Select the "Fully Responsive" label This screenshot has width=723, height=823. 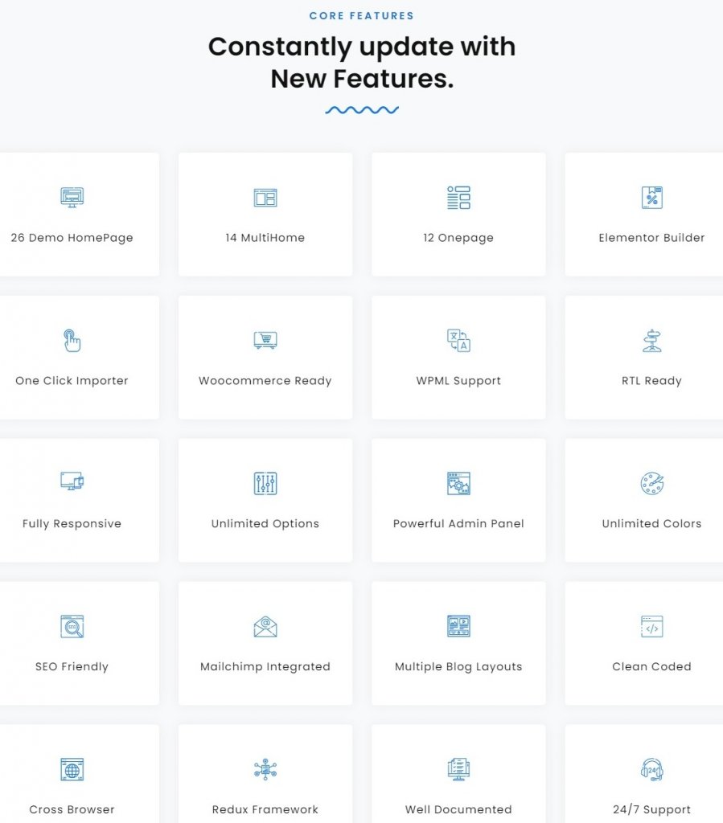point(72,523)
